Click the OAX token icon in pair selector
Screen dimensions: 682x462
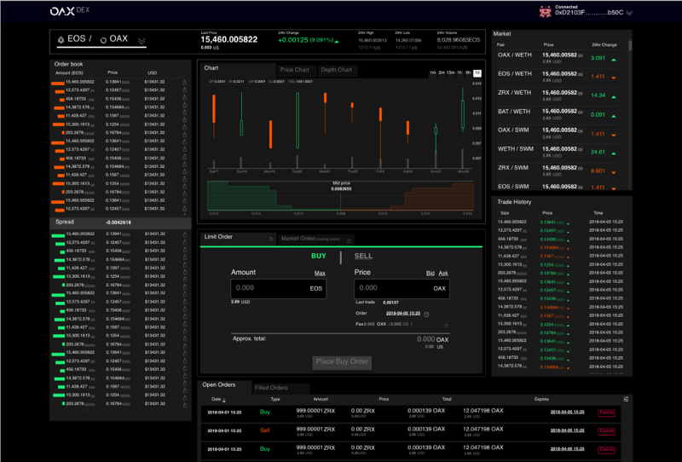tap(103, 40)
